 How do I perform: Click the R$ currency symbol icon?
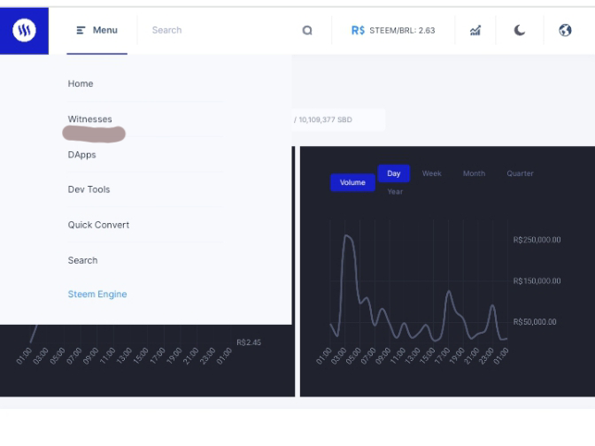(358, 30)
